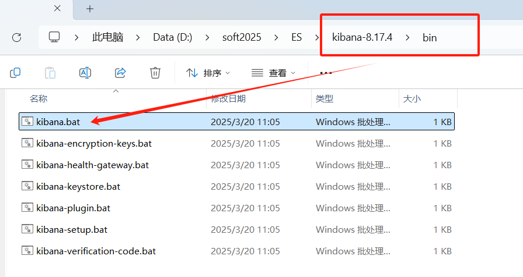Screen dimensions: 523x277
Task: Click file icon of kibana.bat
Action: click(27, 122)
